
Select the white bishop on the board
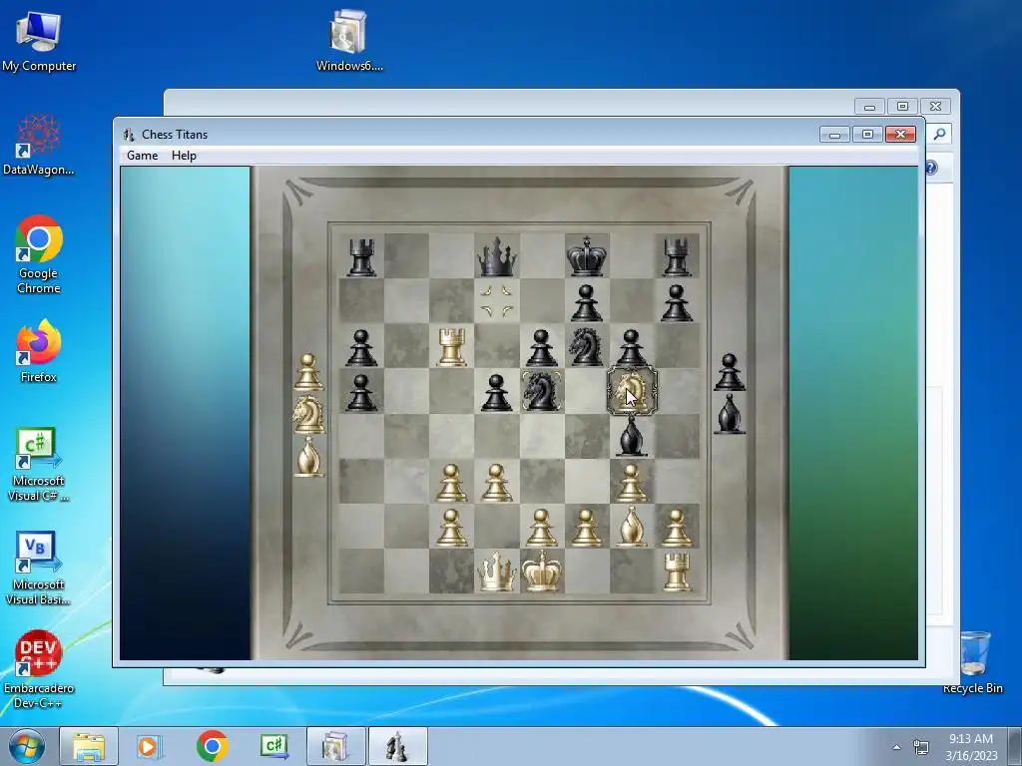631,526
